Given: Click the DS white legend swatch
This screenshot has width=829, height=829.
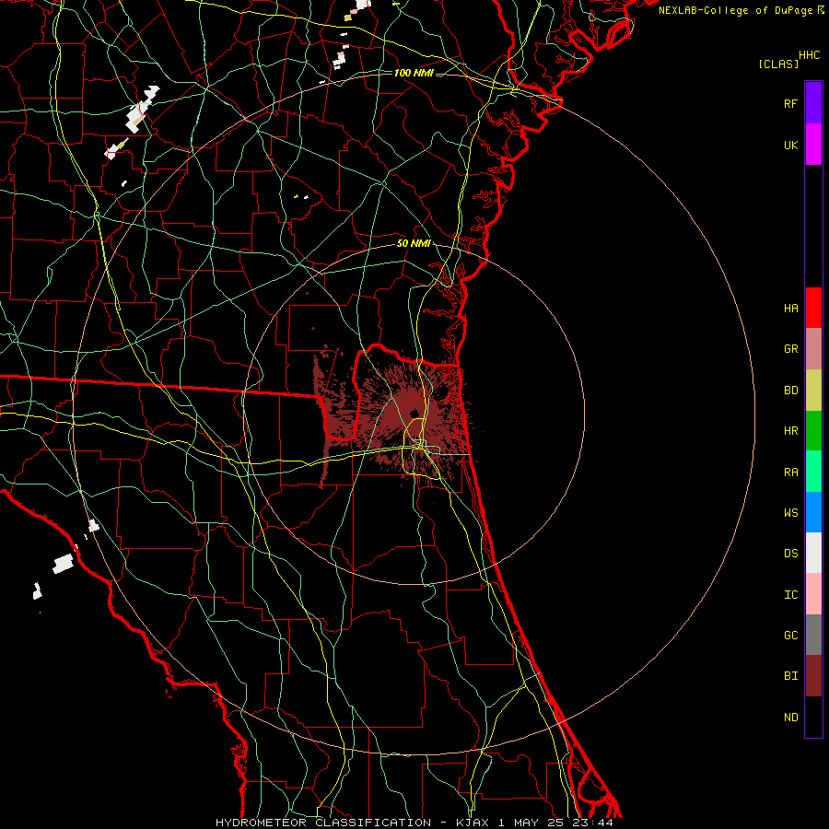Looking at the screenshot, I should pyautogui.click(x=813, y=553).
